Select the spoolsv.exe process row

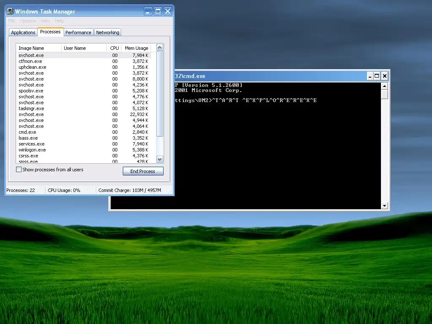[x=84, y=91]
